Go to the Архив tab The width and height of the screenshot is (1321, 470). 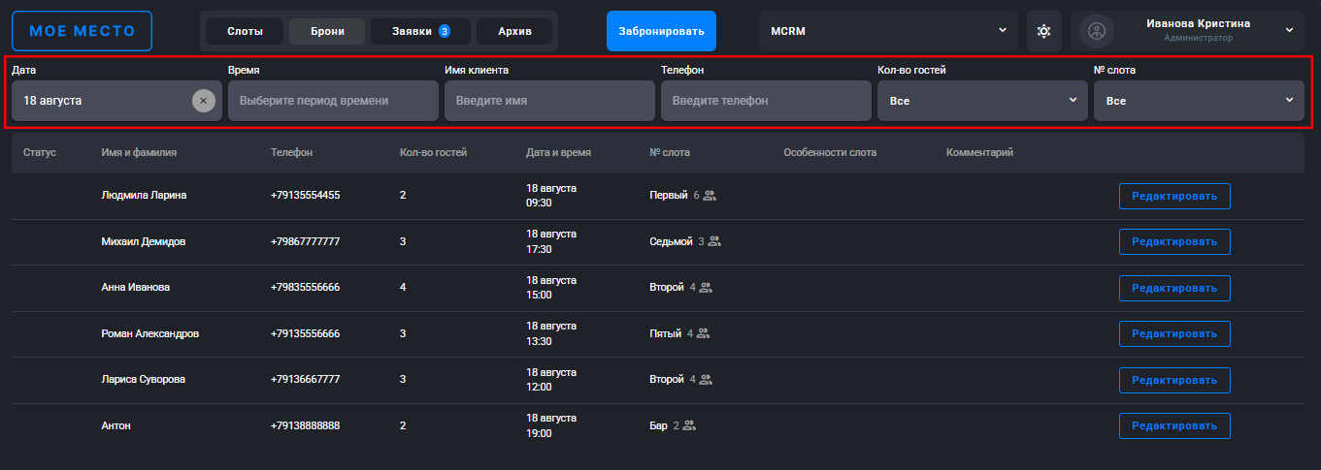click(x=514, y=31)
